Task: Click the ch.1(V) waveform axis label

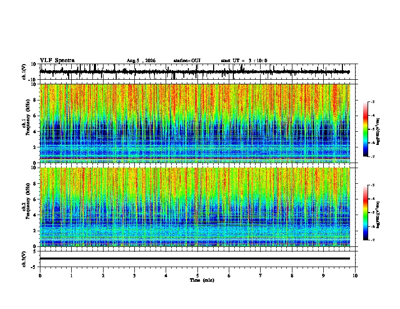Action: (24, 72)
